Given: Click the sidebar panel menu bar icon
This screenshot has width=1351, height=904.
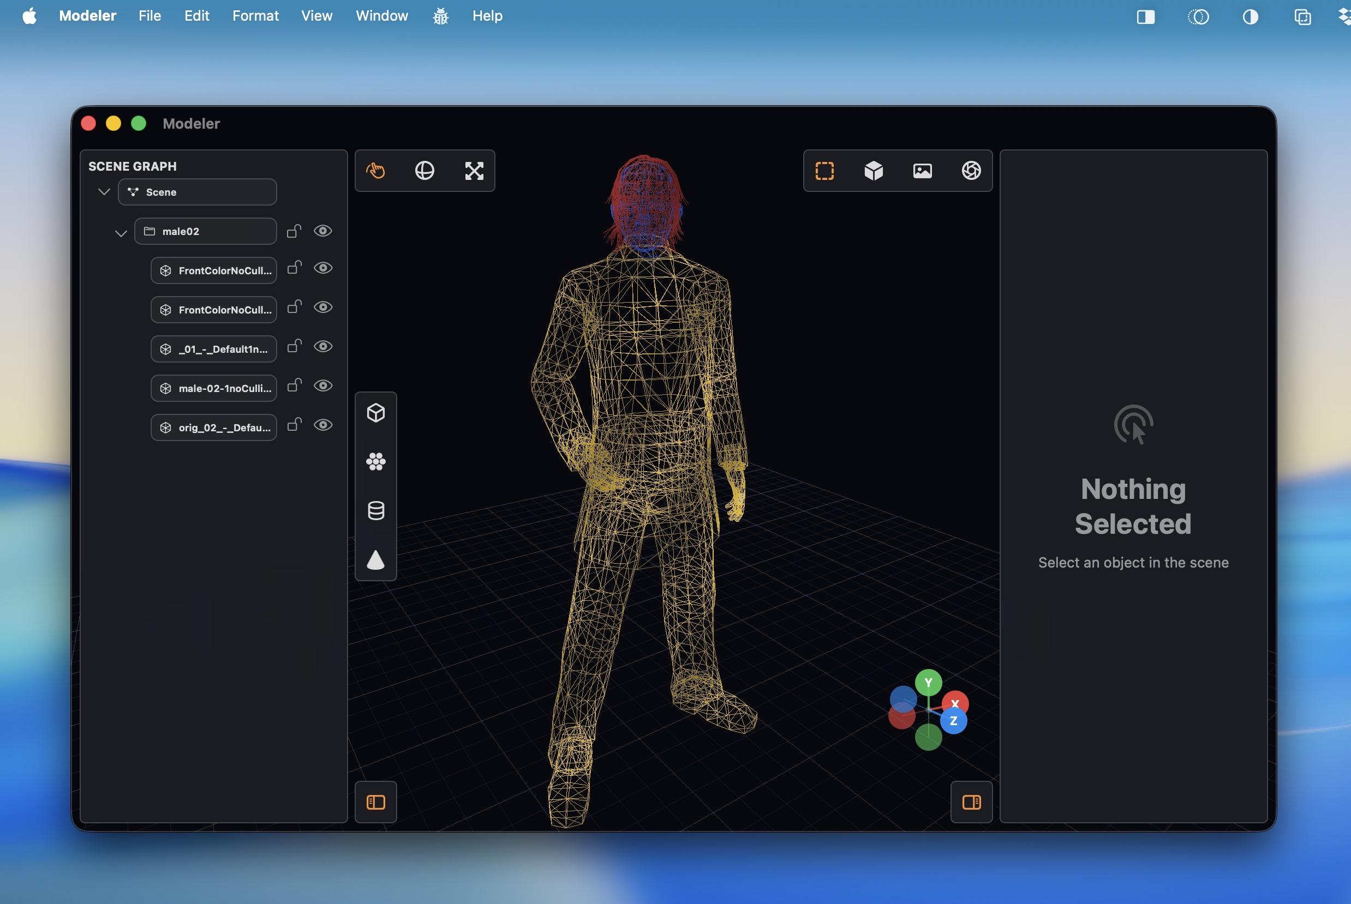Looking at the screenshot, I should 1146,17.
